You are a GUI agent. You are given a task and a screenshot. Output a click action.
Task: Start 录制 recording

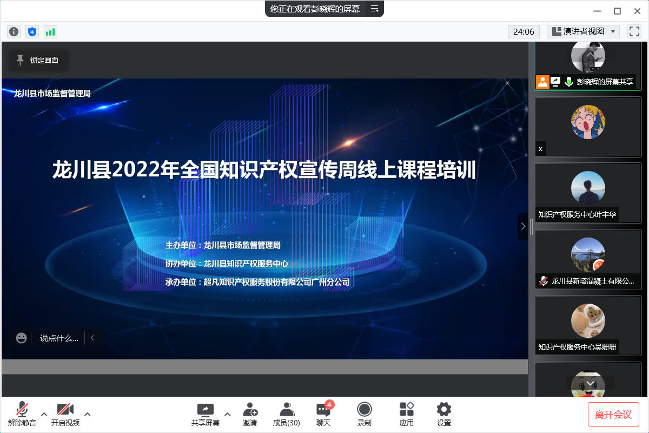coord(365,414)
